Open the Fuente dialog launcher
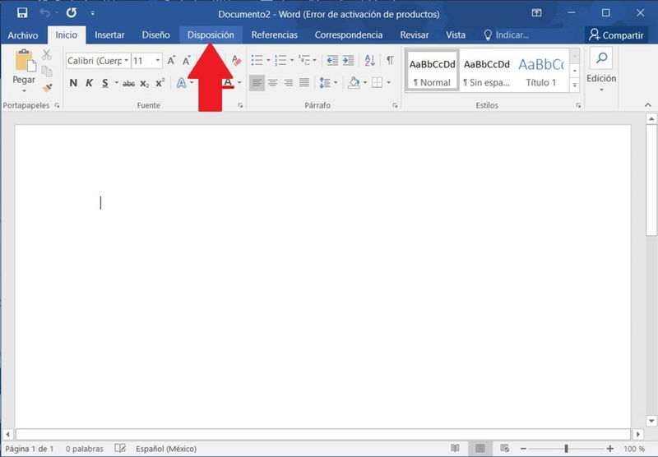Image resolution: width=658 pixels, height=457 pixels. click(240, 106)
